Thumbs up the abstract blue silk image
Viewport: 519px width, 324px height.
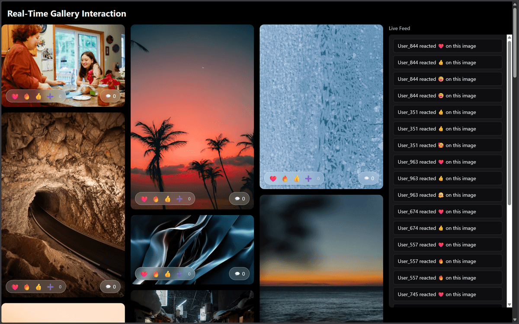pyautogui.click(x=167, y=273)
